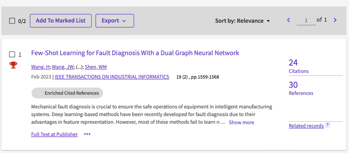Image resolution: width=349 pixels, height=153 pixels.
Task: Open the IEEE Transactions on Industrial Informatics journal link
Action: tap(112, 77)
